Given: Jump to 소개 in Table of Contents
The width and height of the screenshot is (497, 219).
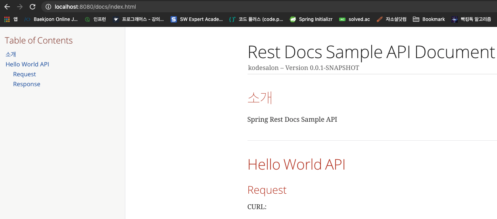Looking at the screenshot, I should [11, 54].
